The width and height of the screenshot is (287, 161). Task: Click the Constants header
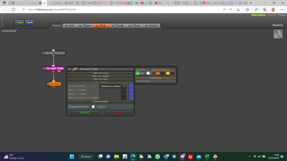pyautogui.click(x=156, y=78)
